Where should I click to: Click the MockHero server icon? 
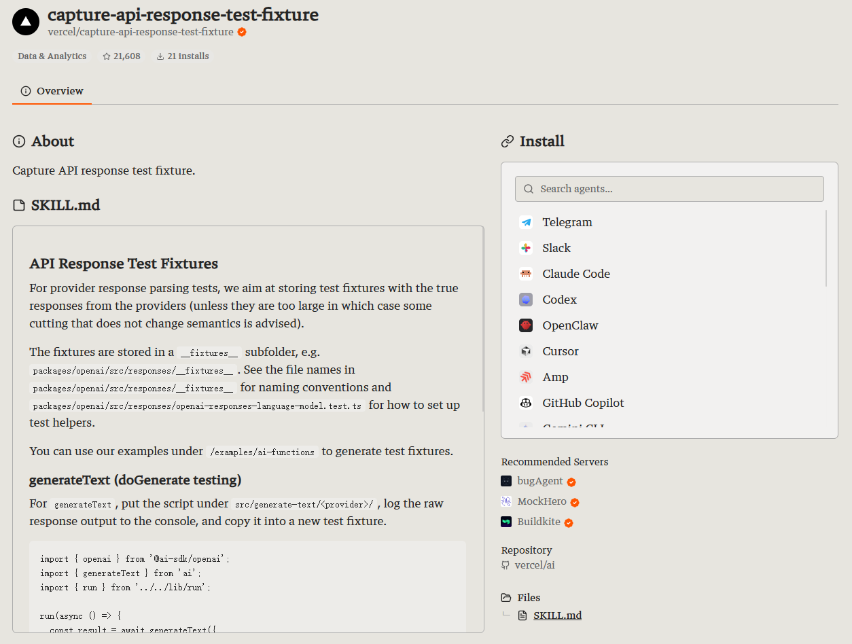[506, 501]
